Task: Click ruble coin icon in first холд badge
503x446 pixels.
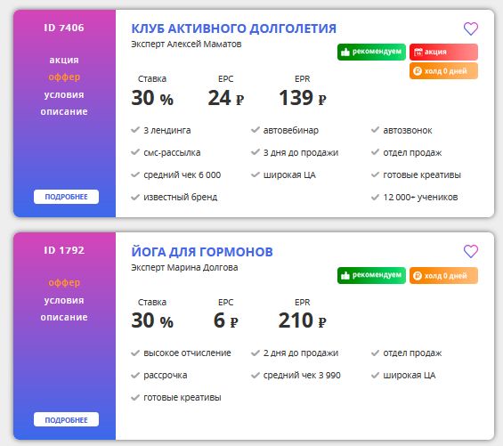Action: click(x=418, y=71)
